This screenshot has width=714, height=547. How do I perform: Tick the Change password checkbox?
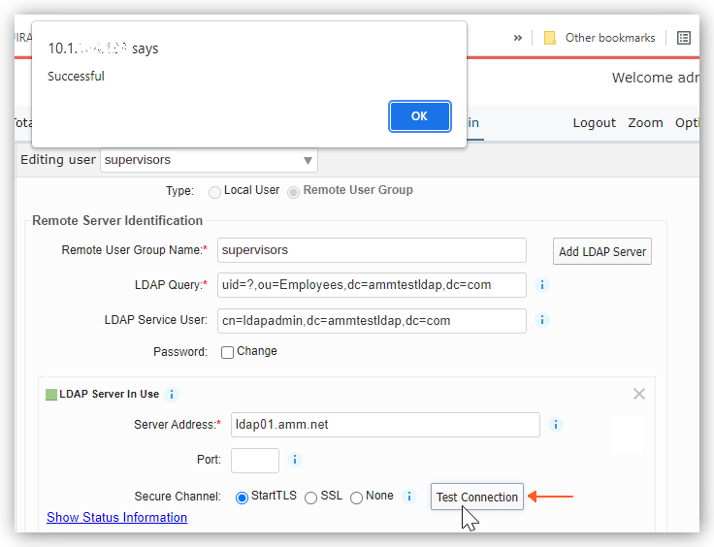227,352
